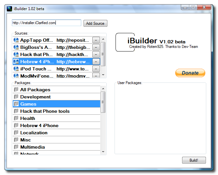Screen dimensions: 218x175
Task: Select the Localization category
Action: (x=56, y=133)
